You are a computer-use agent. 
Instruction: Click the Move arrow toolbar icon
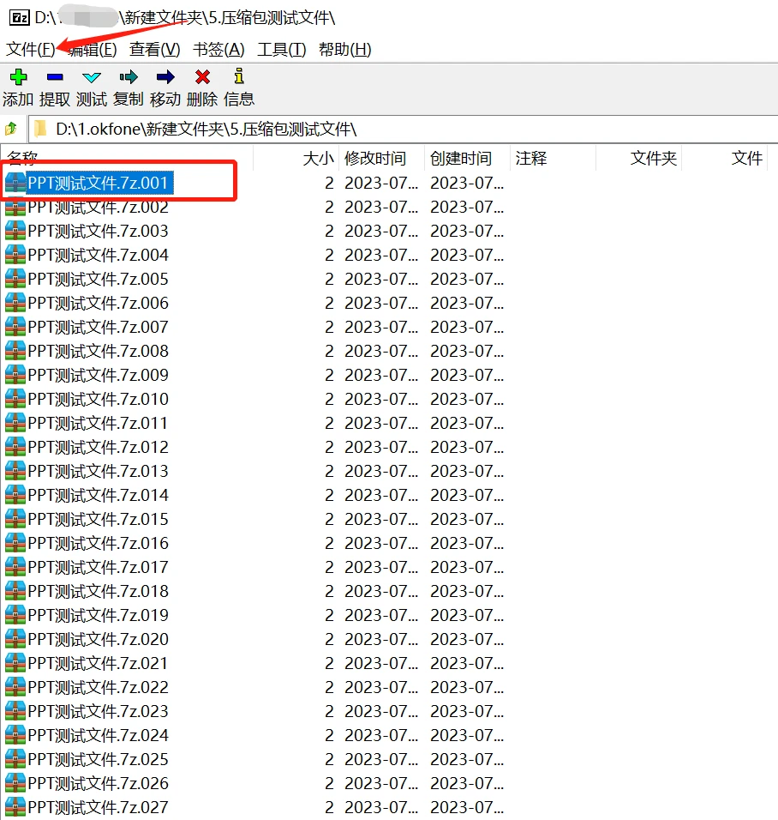[x=165, y=78]
